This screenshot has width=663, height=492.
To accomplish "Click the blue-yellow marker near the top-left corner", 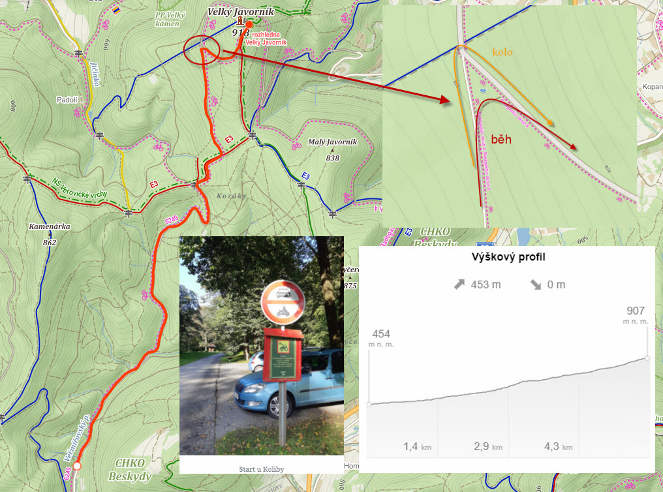I will [x=116, y=10].
